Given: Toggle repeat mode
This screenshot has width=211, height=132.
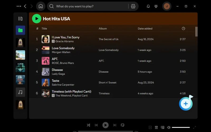Looking at the screenshot, I should 123,125.
